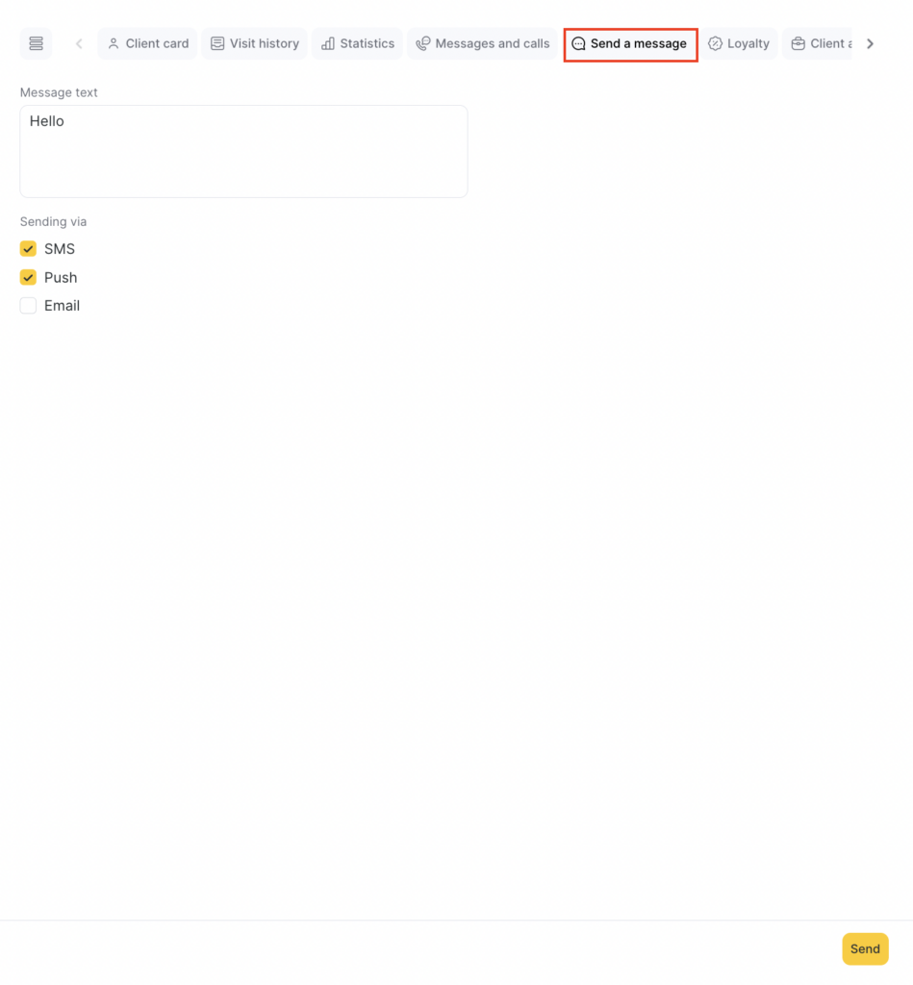Click the SMS label text

click(60, 249)
